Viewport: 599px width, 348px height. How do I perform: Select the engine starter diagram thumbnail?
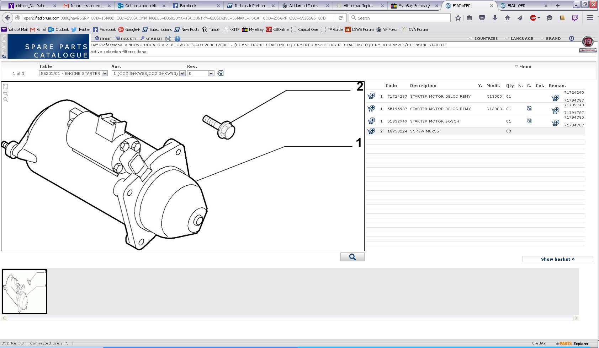tap(25, 292)
